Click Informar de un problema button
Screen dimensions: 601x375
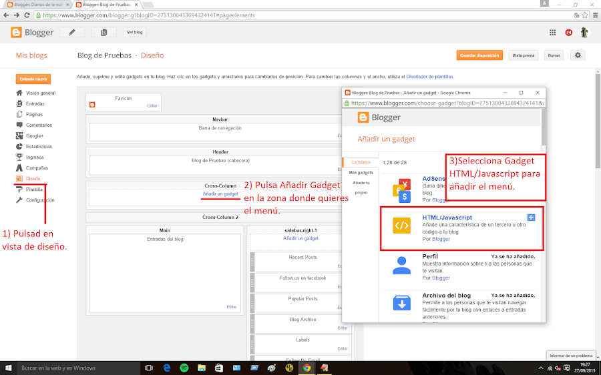(571, 356)
